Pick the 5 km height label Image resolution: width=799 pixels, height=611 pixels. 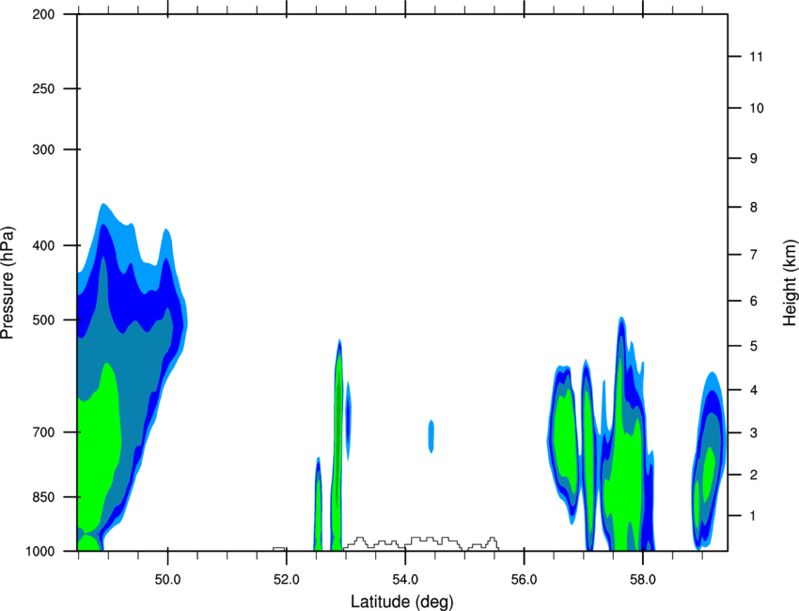coord(753,346)
